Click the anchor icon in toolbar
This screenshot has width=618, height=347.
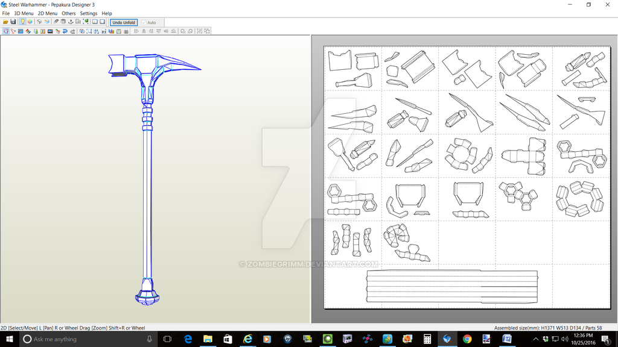tap(71, 22)
